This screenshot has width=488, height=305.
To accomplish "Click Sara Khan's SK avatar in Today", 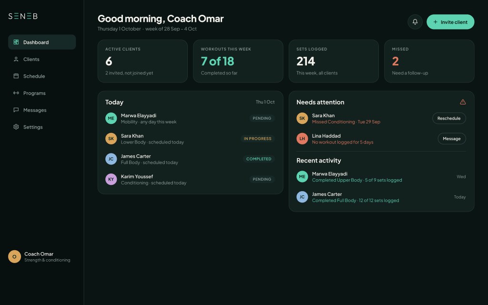I will point(111,139).
